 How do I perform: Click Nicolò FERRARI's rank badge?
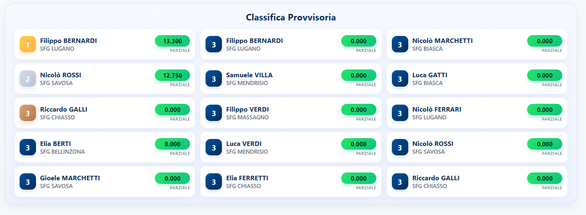tap(400, 113)
